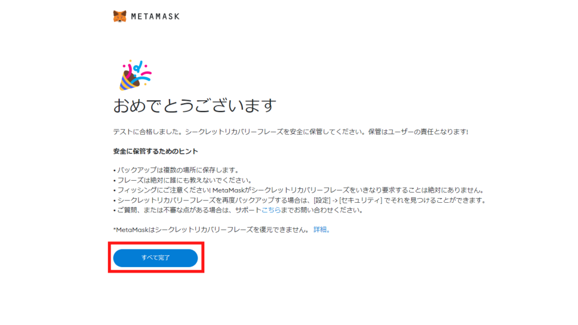Click 保管はユーザーの責任となります sentence end
This screenshot has width=578, height=325.
pyautogui.click(x=418, y=132)
